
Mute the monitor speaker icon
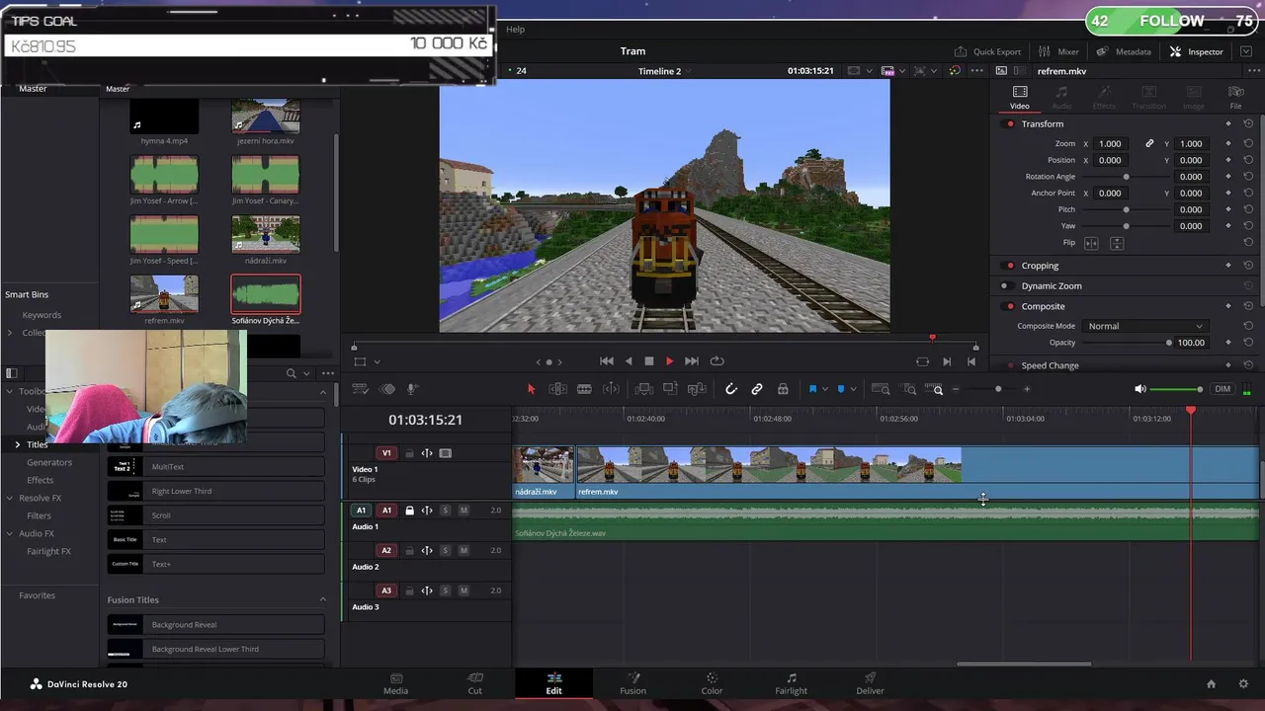1141,389
